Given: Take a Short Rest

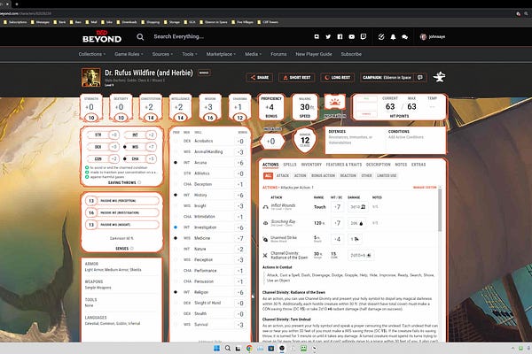Looking at the screenshot, I should 297,78.
